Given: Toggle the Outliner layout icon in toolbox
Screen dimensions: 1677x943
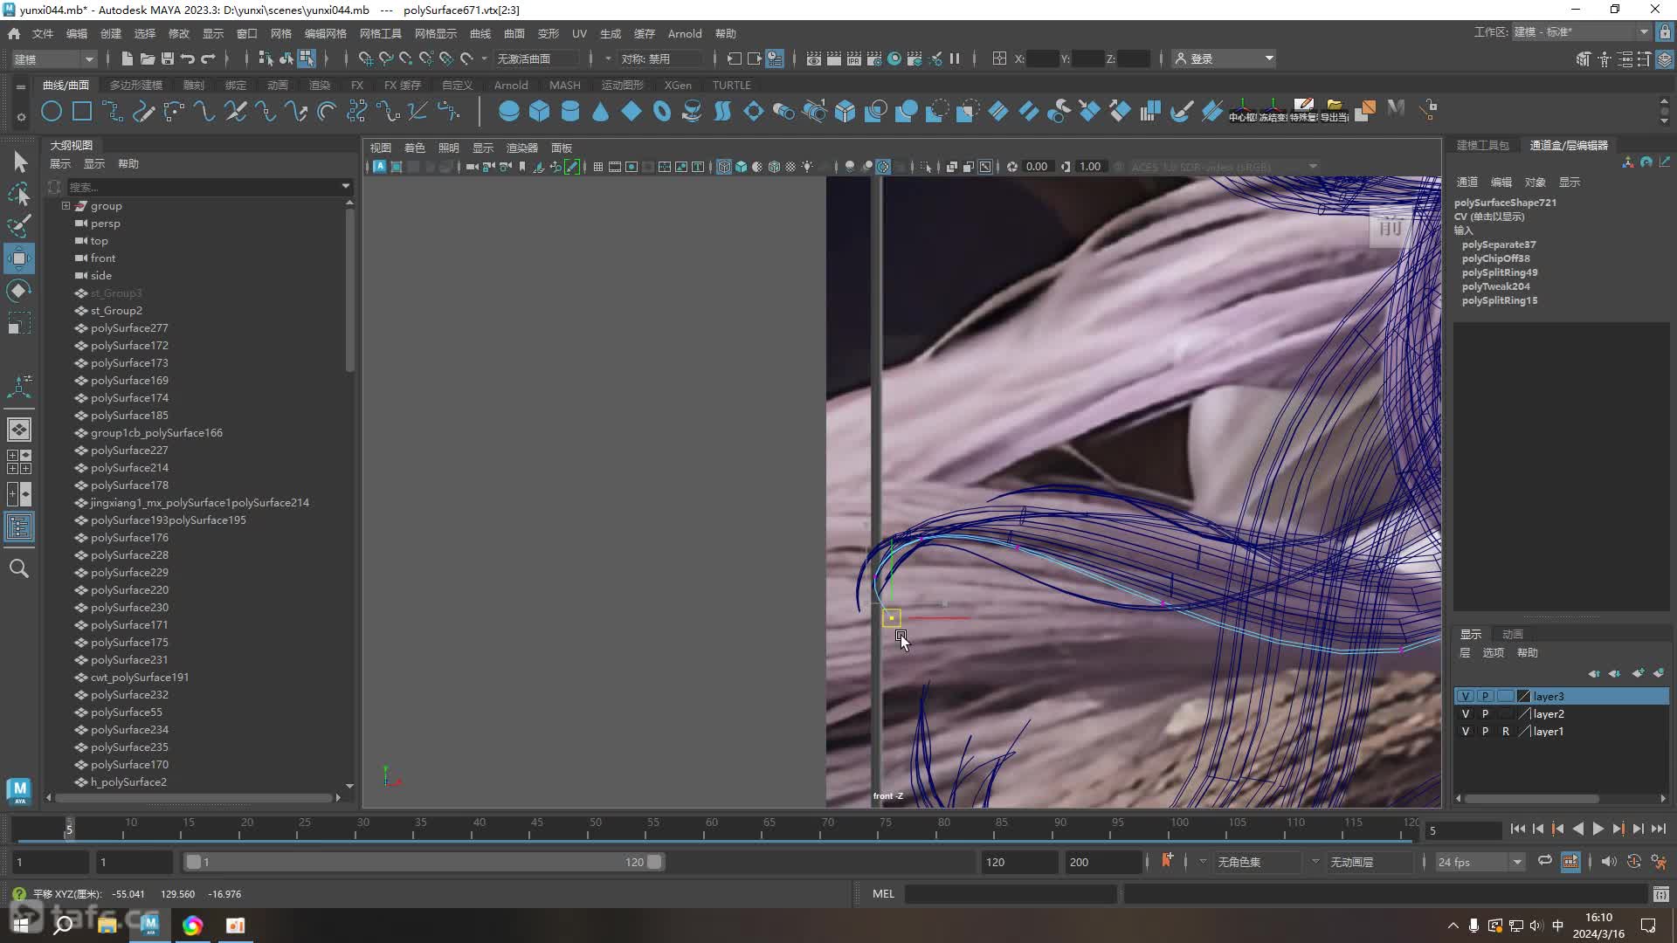Looking at the screenshot, I should (x=19, y=527).
